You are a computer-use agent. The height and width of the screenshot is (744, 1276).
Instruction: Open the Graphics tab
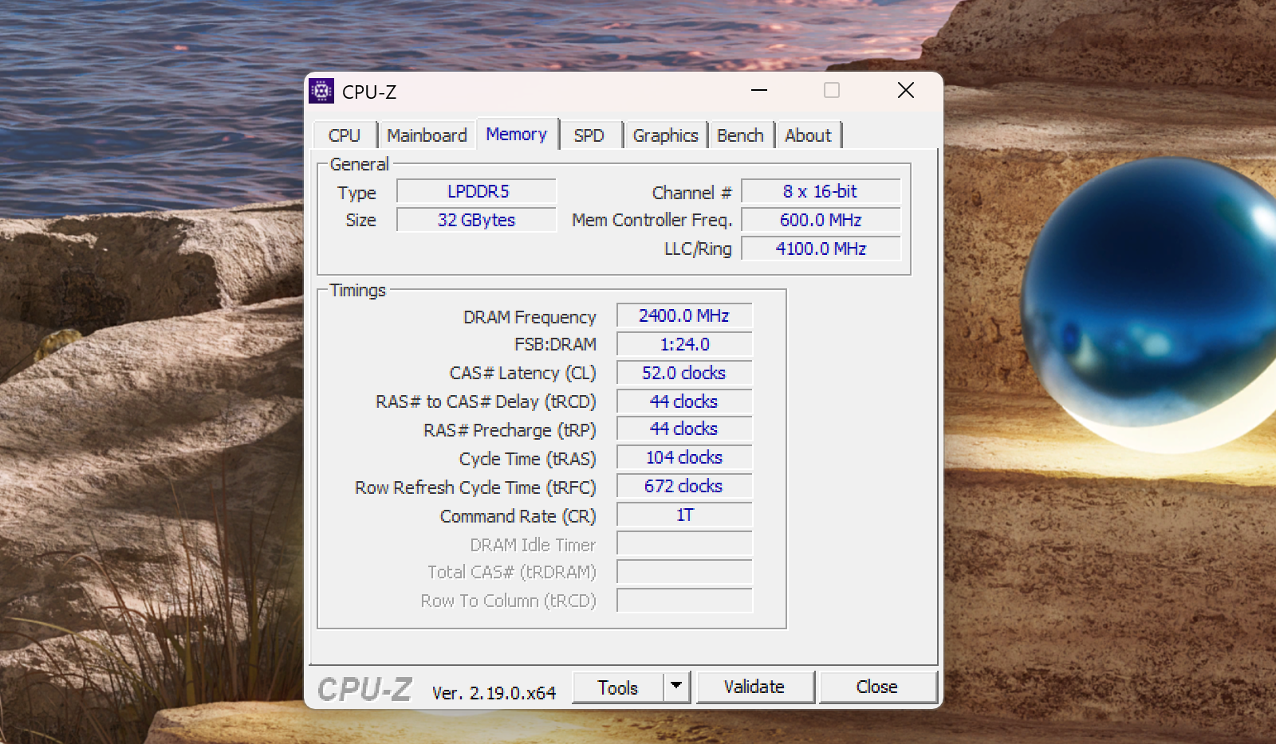(x=665, y=135)
